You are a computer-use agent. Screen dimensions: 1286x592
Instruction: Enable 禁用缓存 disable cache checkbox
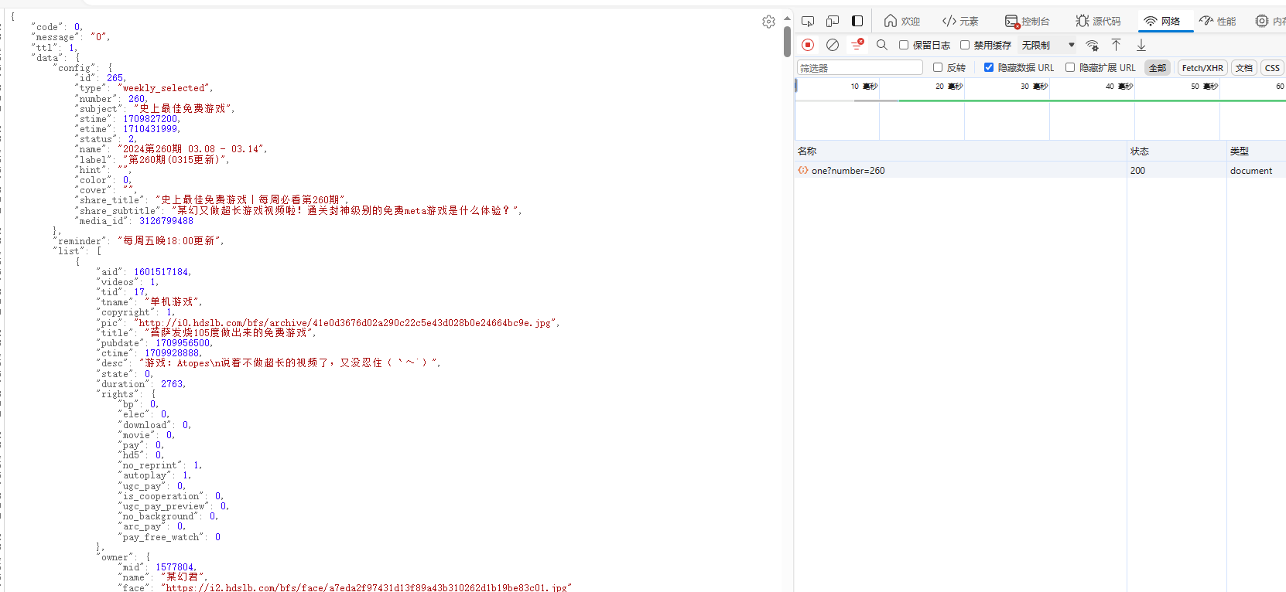(965, 45)
